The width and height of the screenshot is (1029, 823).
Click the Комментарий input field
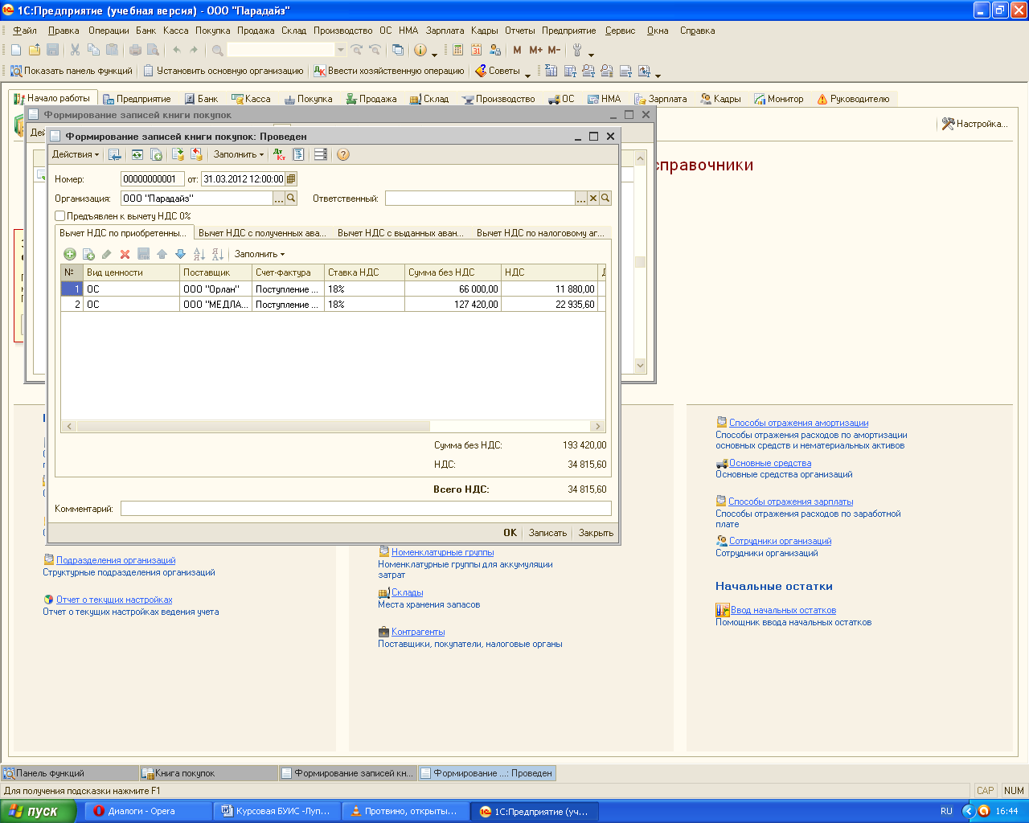pos(366,508)
